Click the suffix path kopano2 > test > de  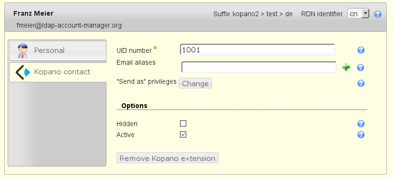pyautogui.click(x=263, y=14)
